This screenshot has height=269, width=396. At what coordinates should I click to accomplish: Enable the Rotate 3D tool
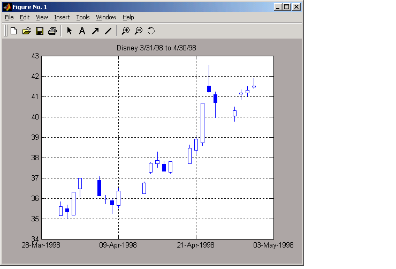[151, 31]
